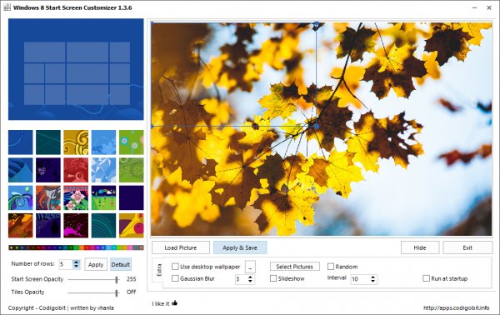
Task: Reset rows with the Default button
Action: tap(121, 265)
